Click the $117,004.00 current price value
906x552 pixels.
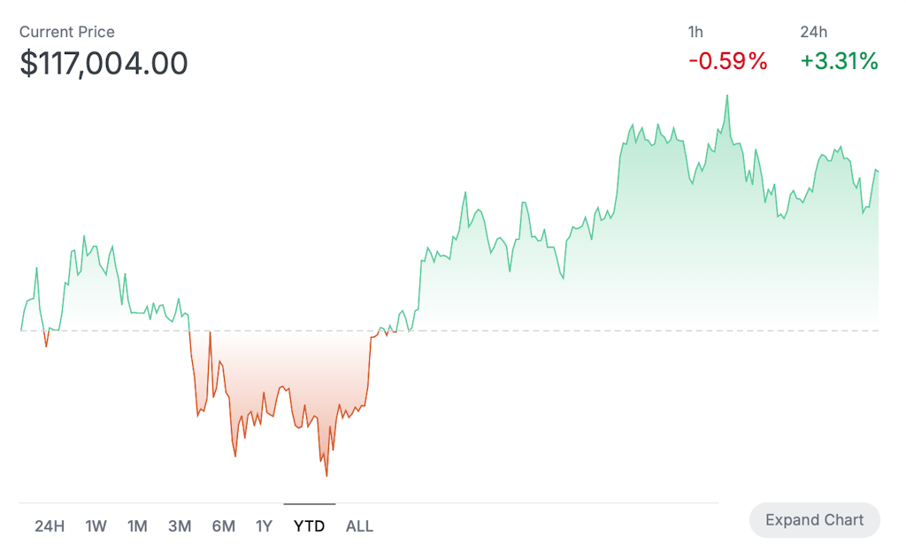pos(104,64)
